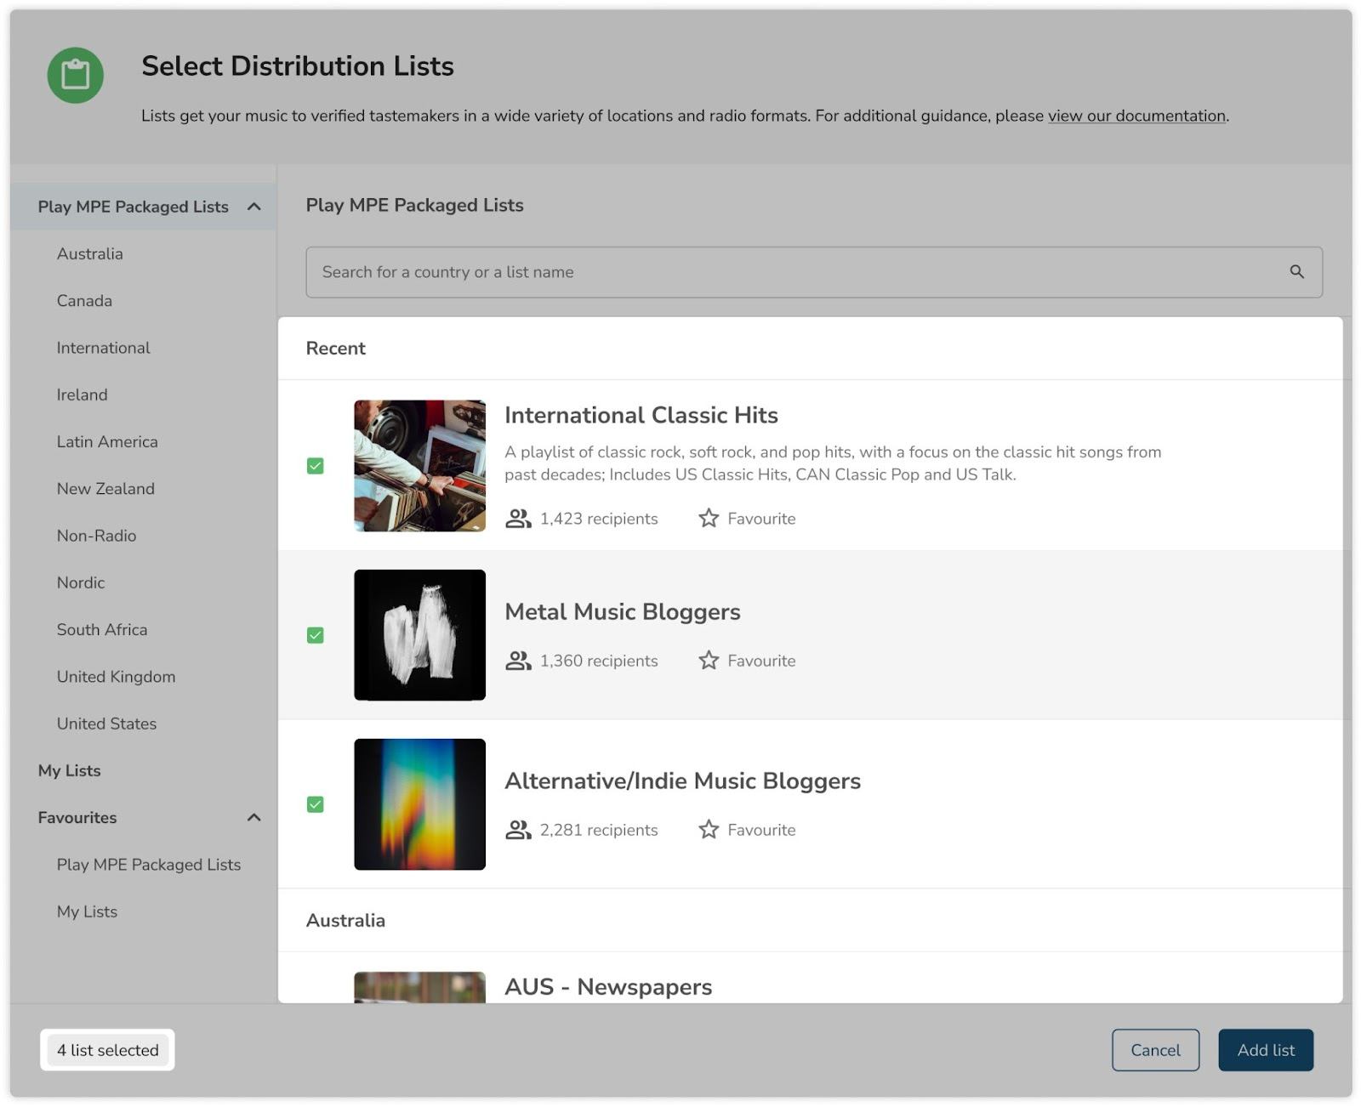Viewport: 1361px width, 1107px height.
Task: Select Non-Radio in the sidebar
Action: 96,536
